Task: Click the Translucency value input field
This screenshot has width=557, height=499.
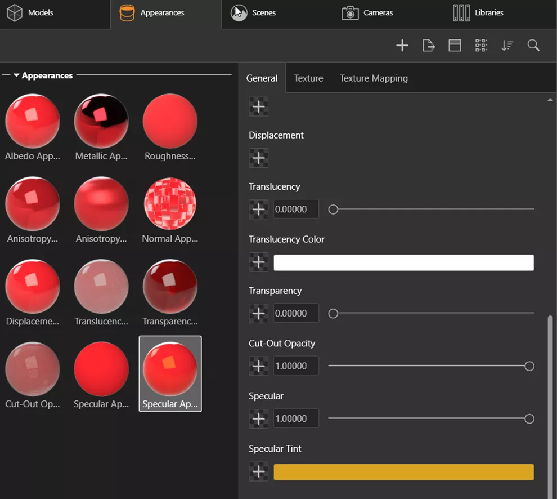Action: pos(296,210)
